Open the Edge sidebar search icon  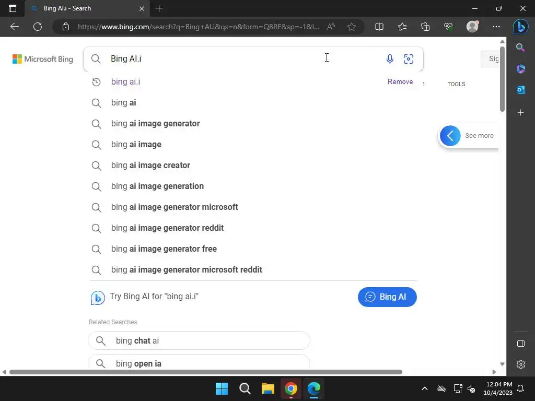[x=520, y=48]
